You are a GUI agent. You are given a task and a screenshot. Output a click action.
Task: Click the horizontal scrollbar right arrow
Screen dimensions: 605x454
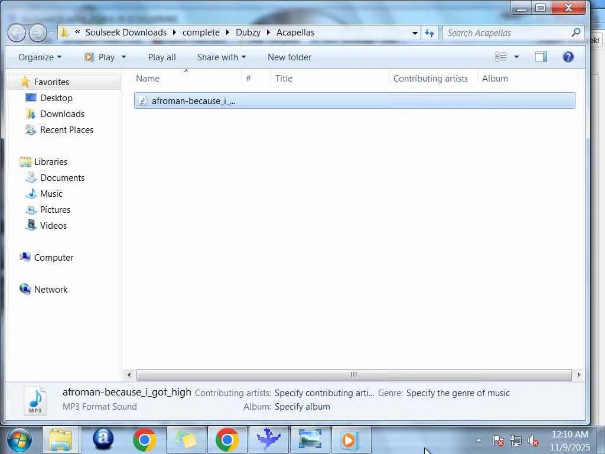[578, 375]
